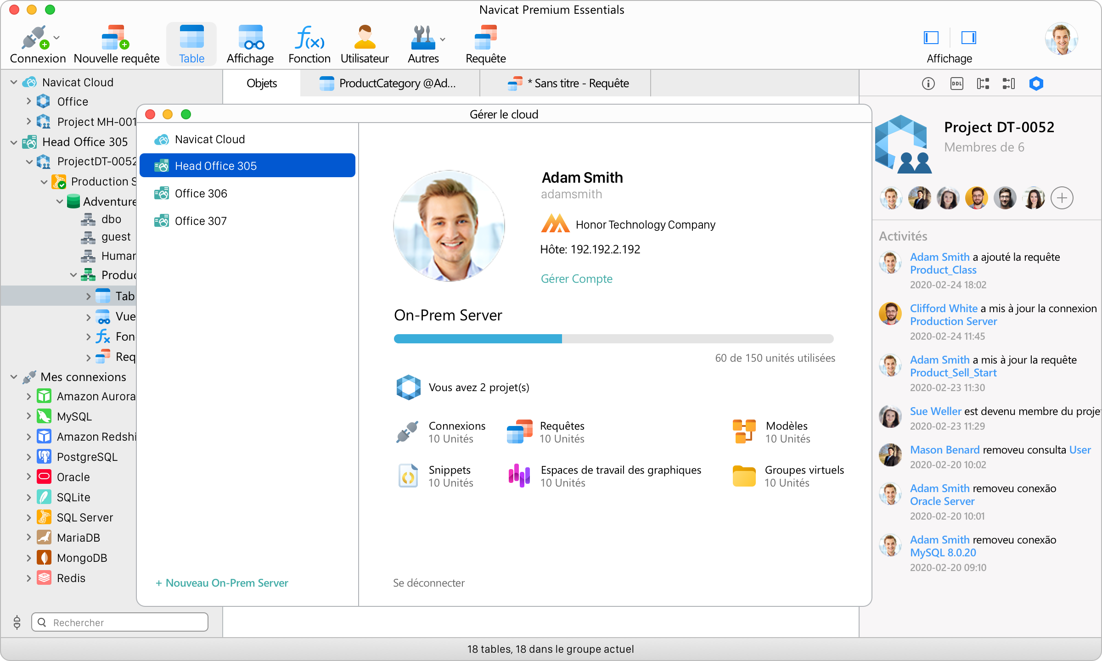Screen dimensions: 1102x661
Task: Select Navicat Cloud in Gérer le cloud list
Action: point(247,140)
